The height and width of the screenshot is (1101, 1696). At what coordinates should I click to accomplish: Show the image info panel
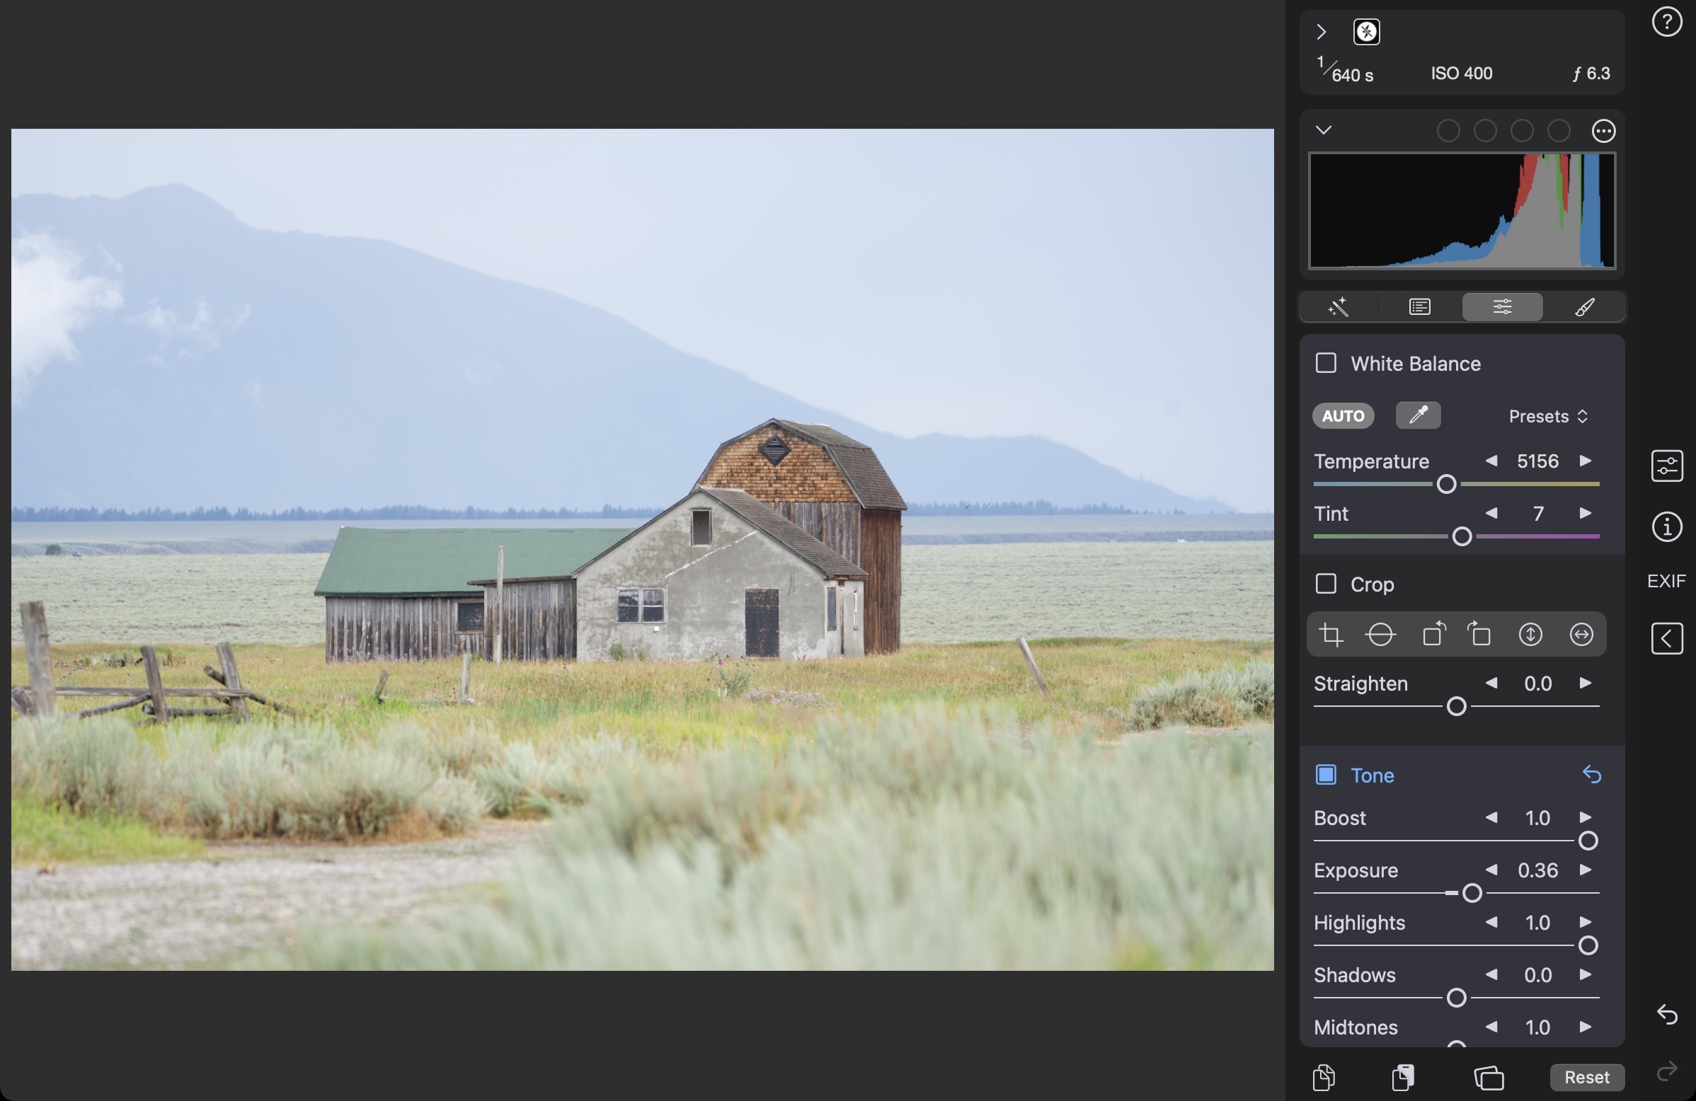point(1667,528)
